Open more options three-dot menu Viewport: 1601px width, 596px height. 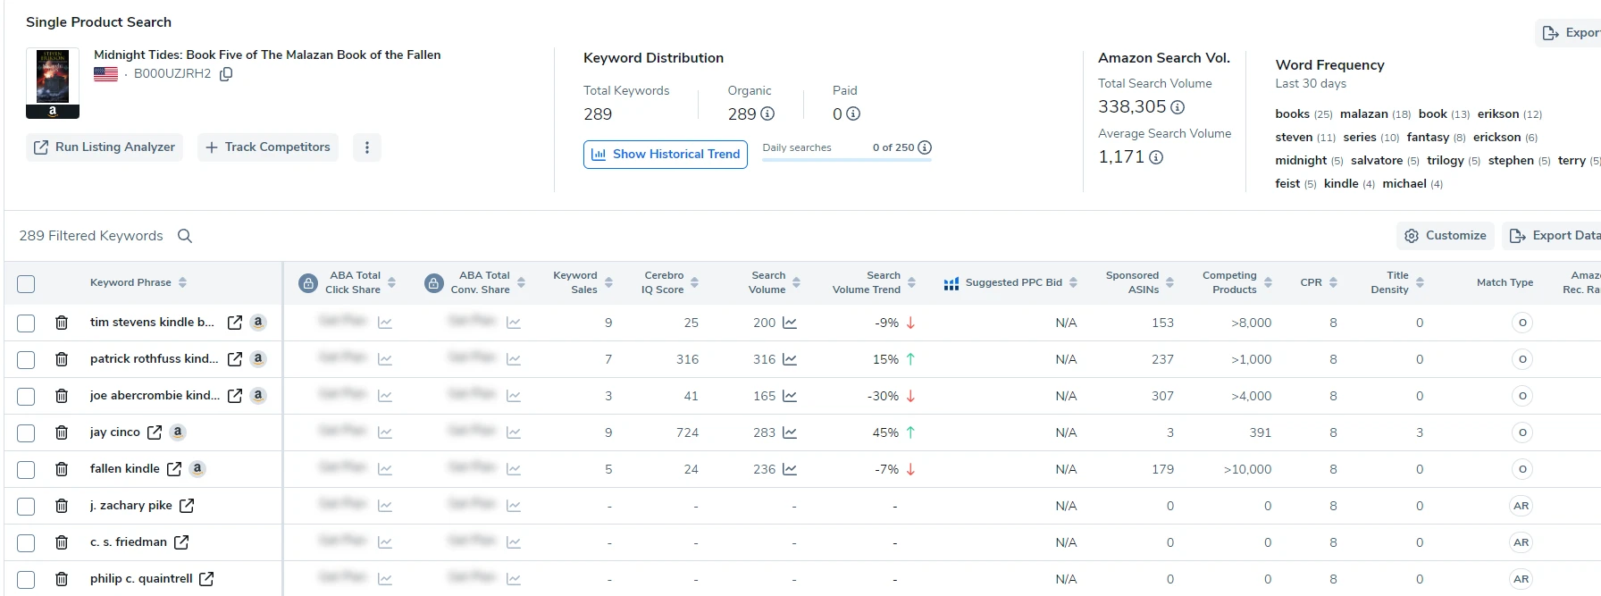click(367, 147)
